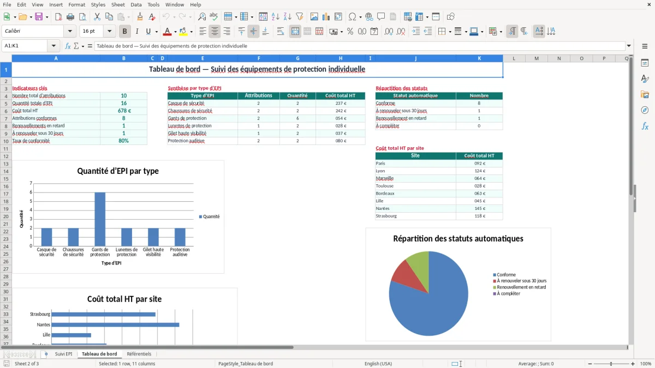Screen dimensions: 655x368
Task: Switch to Référentiels sheet tab
Action: point(139,354)
